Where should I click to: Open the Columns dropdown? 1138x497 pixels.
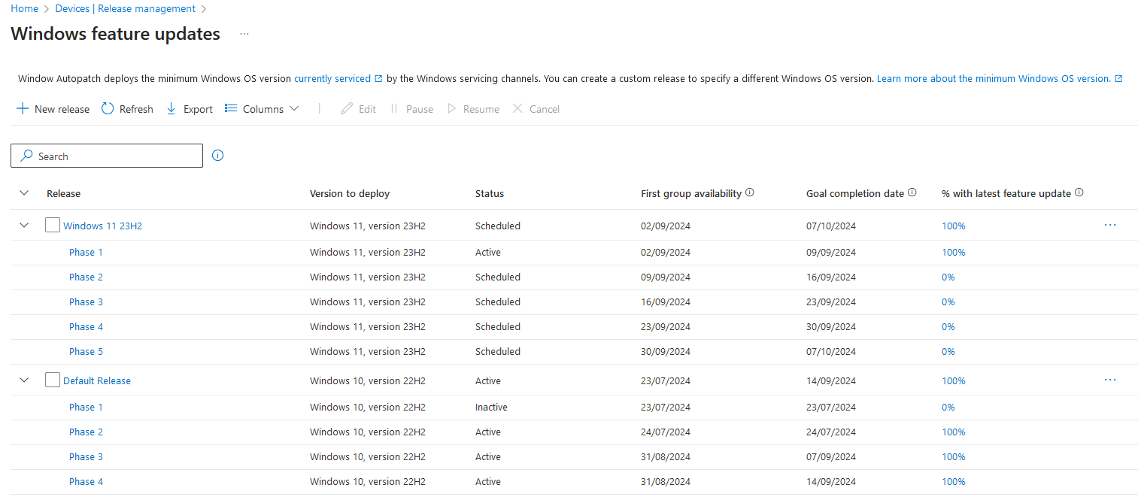click(262, 108)
